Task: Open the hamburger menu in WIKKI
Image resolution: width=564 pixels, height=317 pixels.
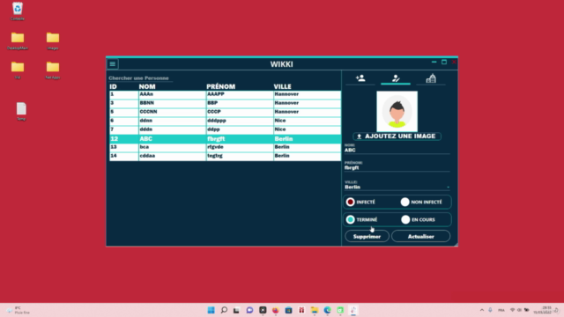Action: point(113,64)
